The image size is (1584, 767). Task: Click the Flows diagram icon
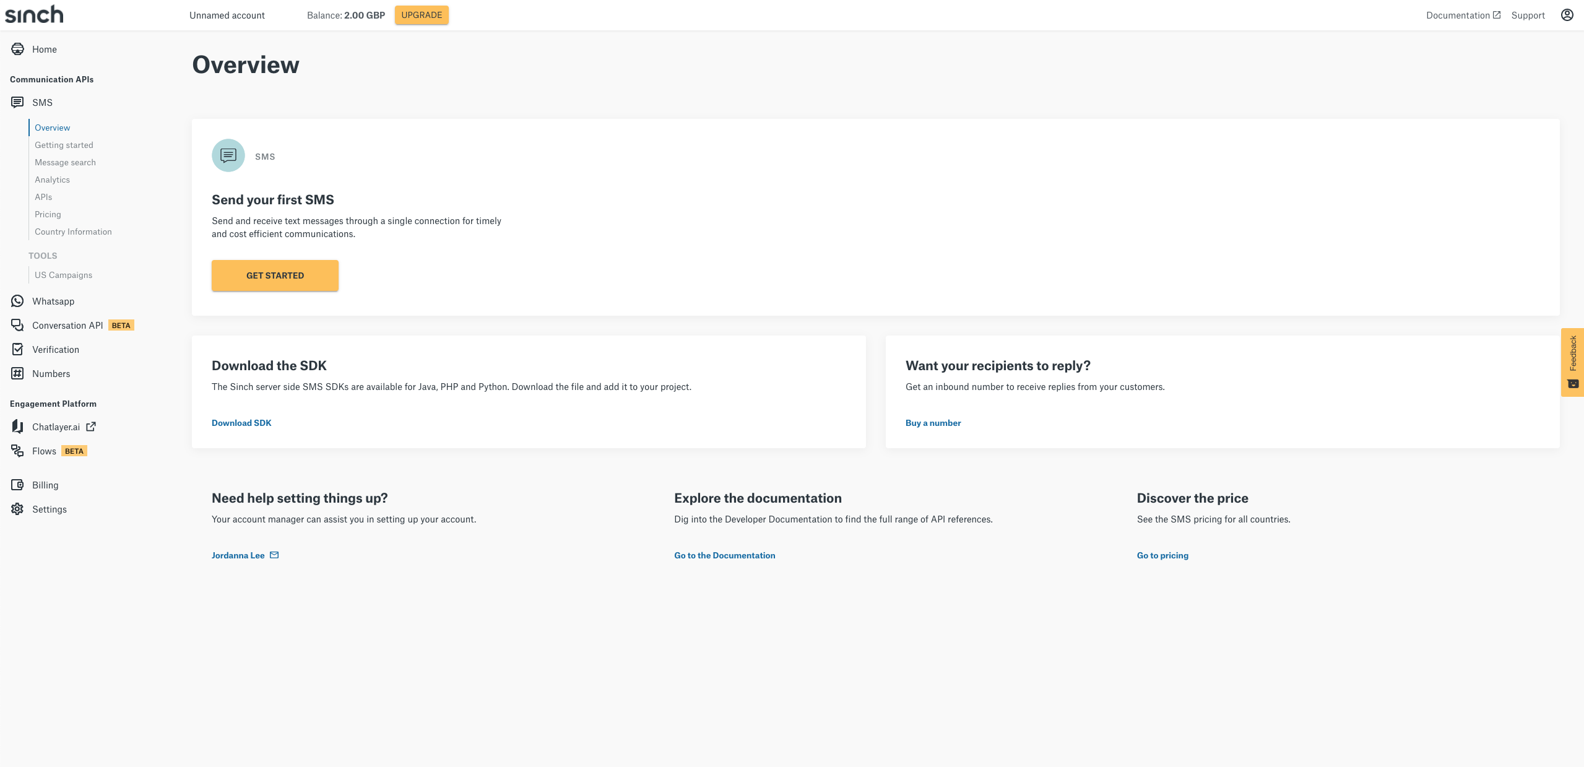click(17, 451)
